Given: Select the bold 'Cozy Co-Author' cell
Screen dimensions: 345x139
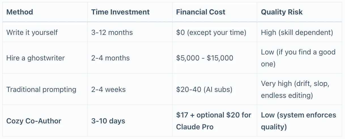Looking at the screenshot, I should (x=45, y=121).
